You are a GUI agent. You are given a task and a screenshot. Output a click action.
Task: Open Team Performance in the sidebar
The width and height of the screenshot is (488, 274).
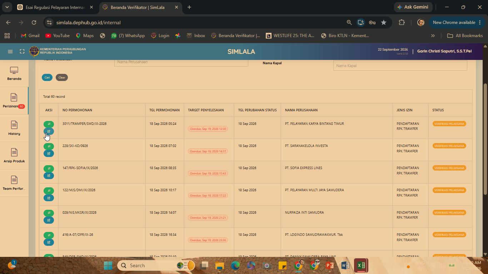[x=14, y=183]
